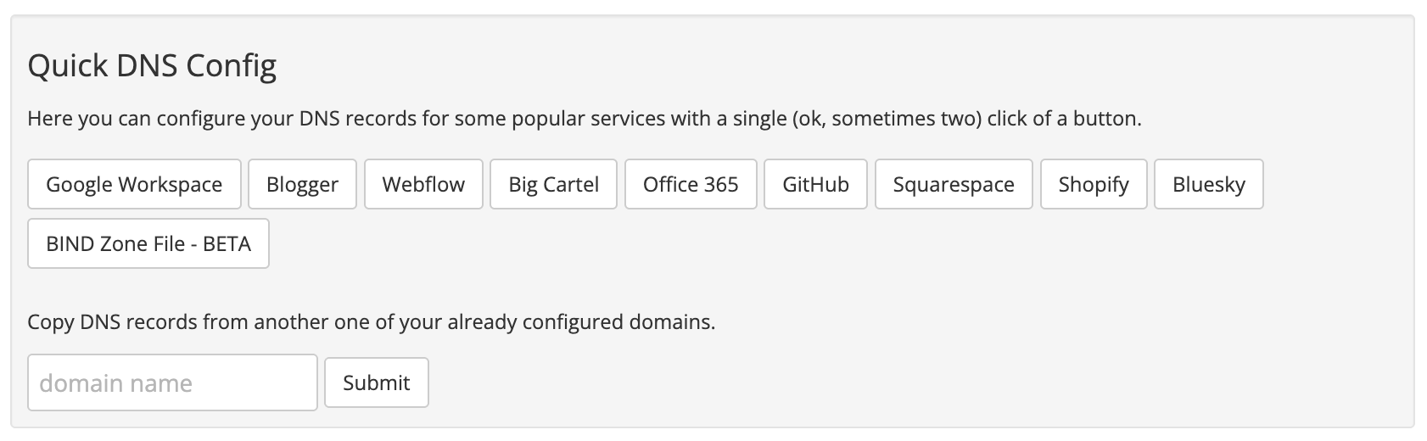Choose Office 365 from the popular services
The image size is (1427, 441).
[x=691, y=184]
